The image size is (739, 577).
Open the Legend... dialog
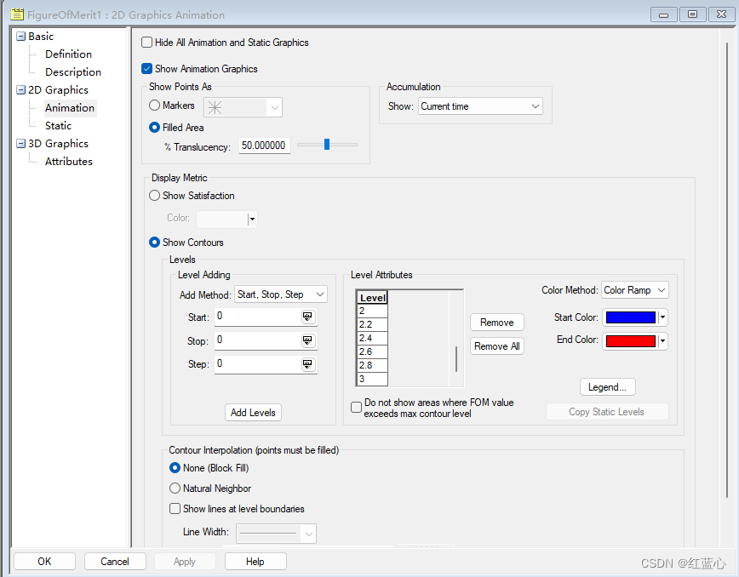pyautogui.click(x=608, y=387)
